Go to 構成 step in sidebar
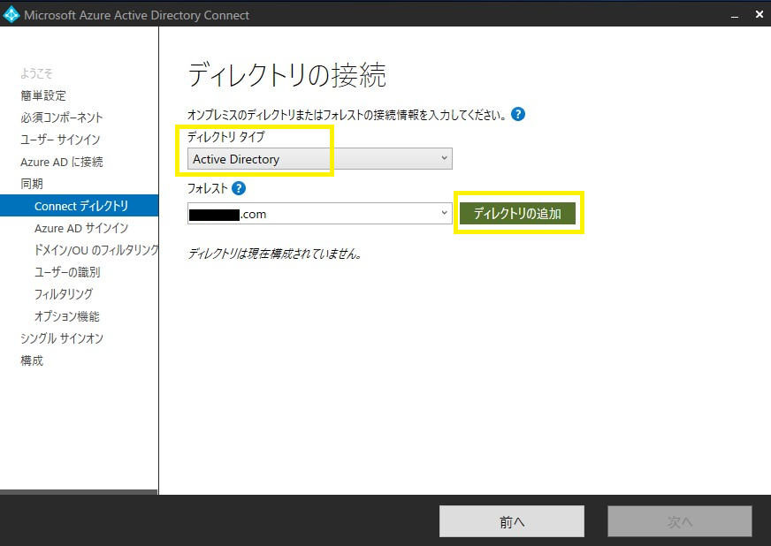Image resolution: width=771 pixels, height=546 pixels. (x=32, y=360)
